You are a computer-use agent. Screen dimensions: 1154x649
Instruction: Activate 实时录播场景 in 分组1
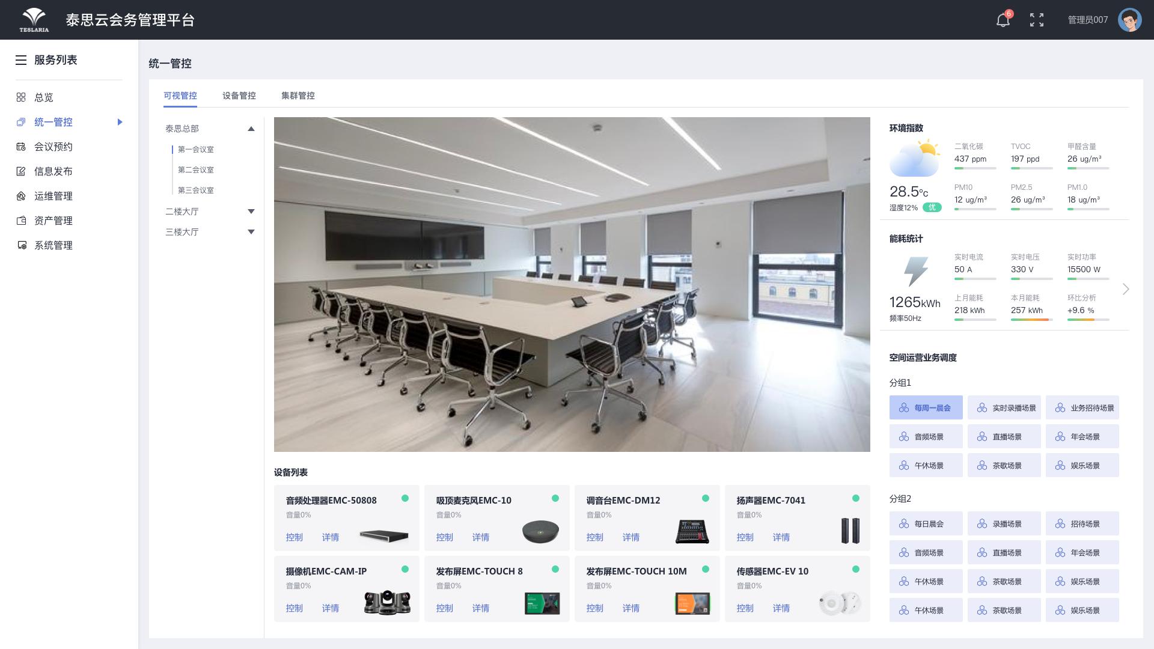1004,408
